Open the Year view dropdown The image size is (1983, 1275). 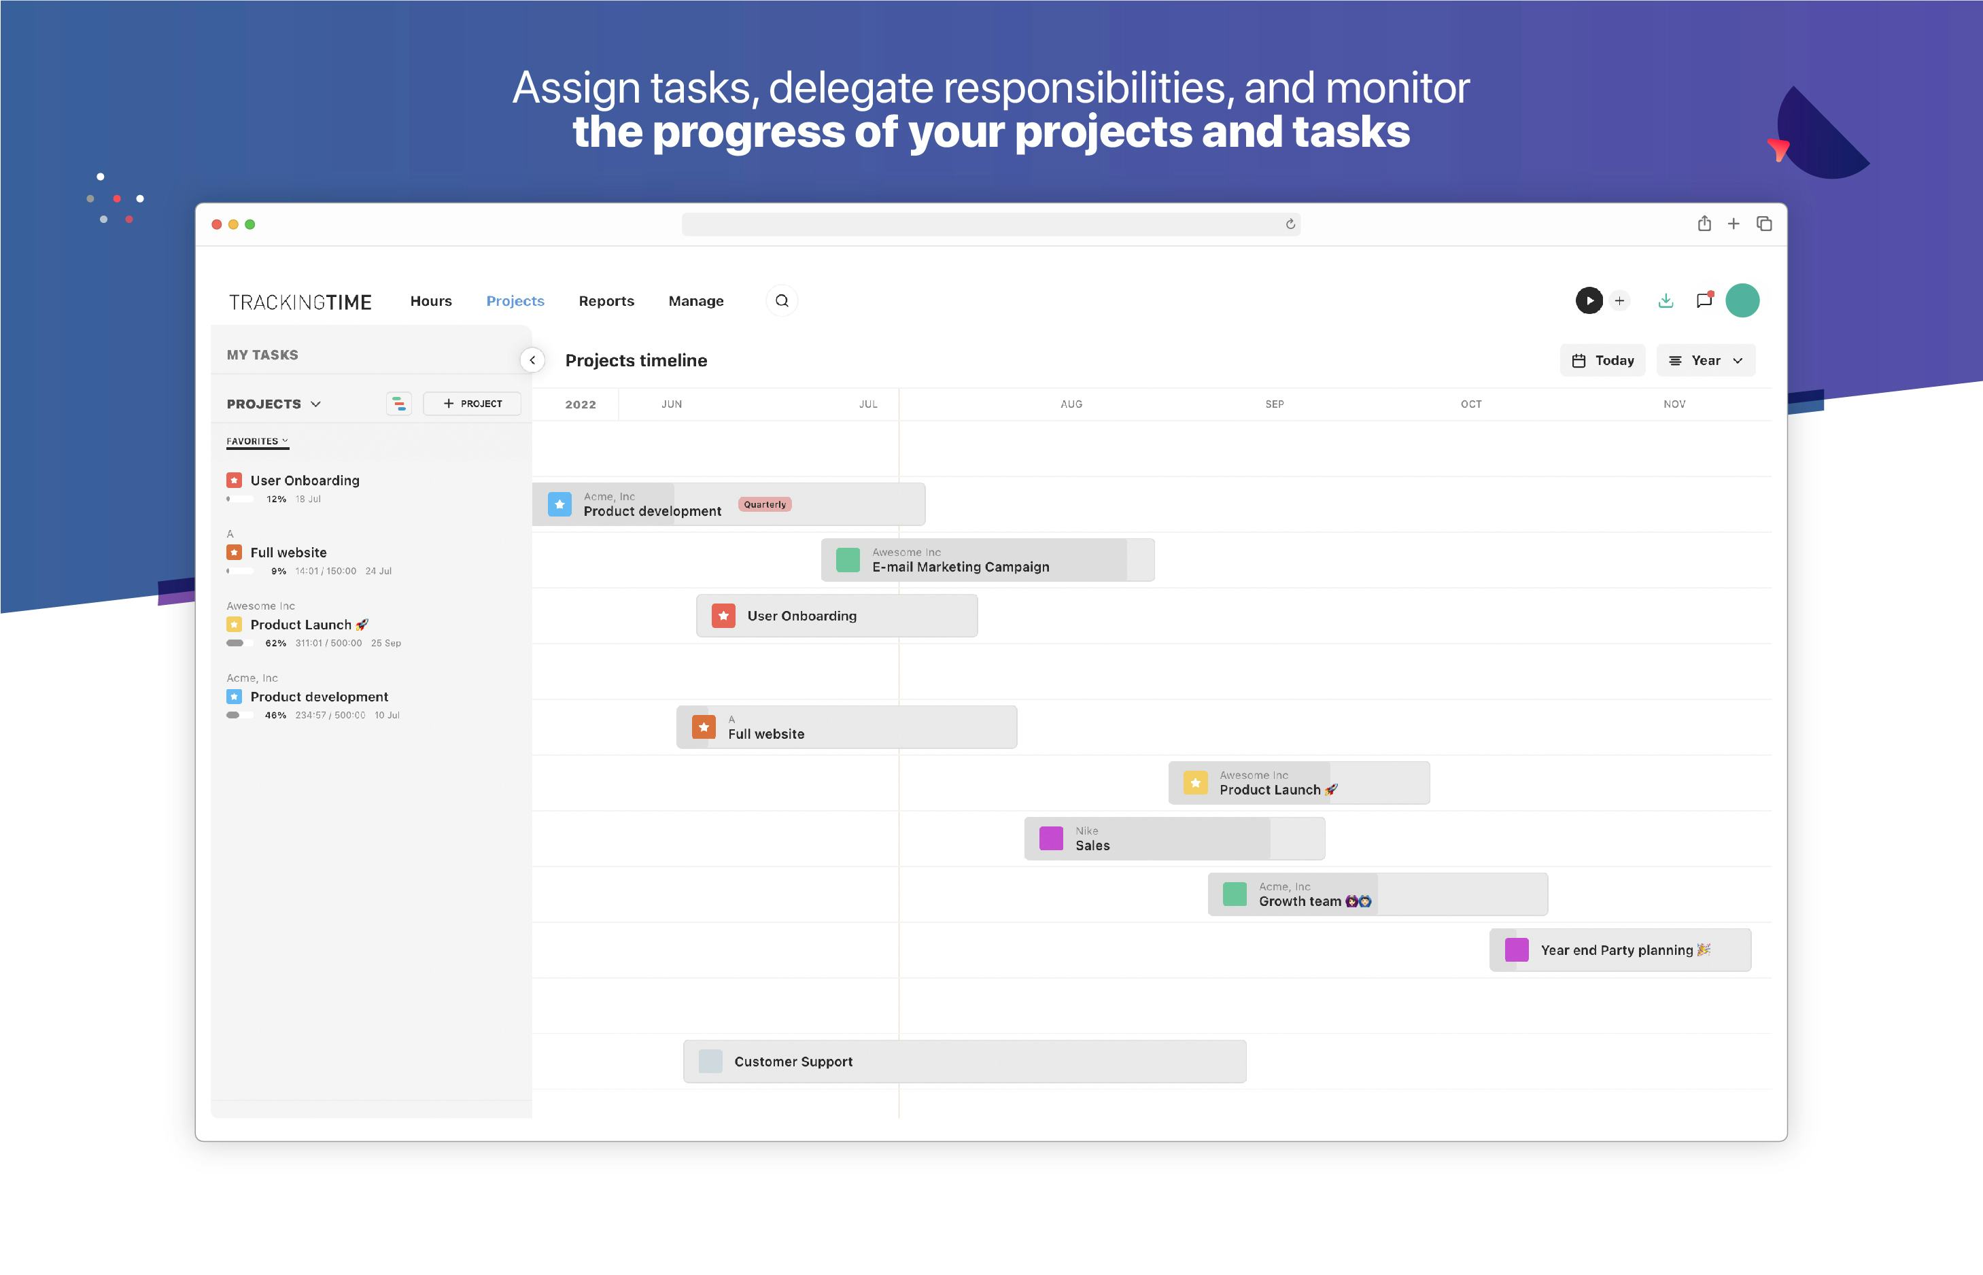(x=1706, y=360)
